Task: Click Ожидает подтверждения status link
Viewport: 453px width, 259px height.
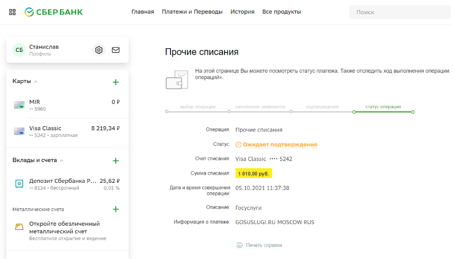Action: pos(280,145)
